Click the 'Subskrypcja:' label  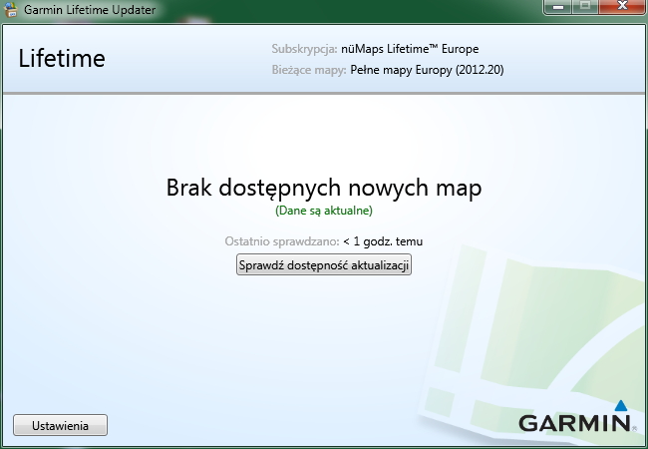[305, 49]
